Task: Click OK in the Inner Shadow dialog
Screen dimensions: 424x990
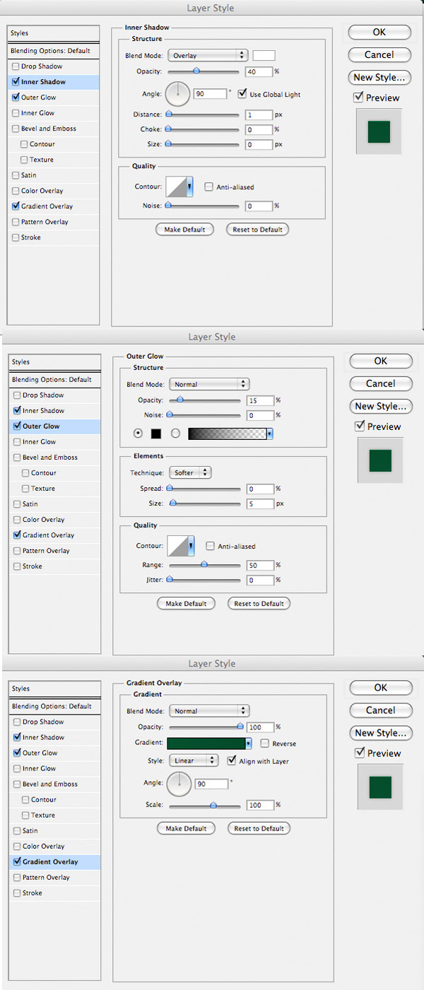Action: [379, 32]
